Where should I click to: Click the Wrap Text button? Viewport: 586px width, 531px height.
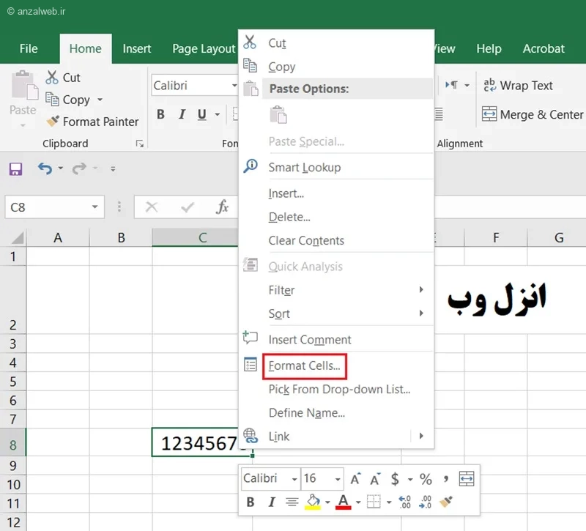click(518, 86)
